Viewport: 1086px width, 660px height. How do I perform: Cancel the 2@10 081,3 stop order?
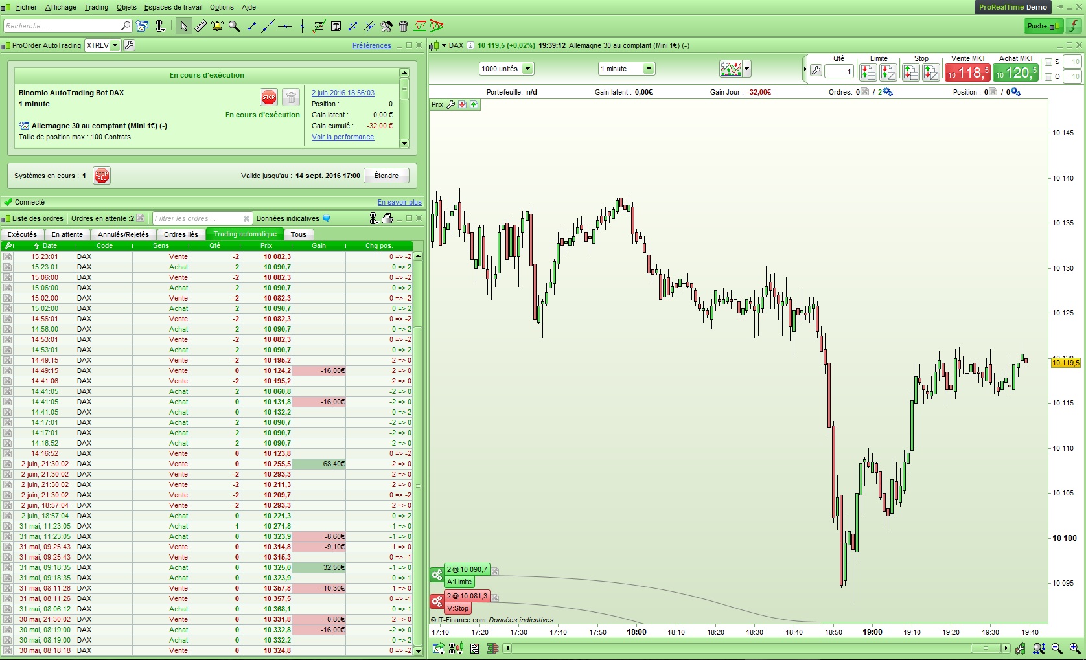(x=495, y=598)
